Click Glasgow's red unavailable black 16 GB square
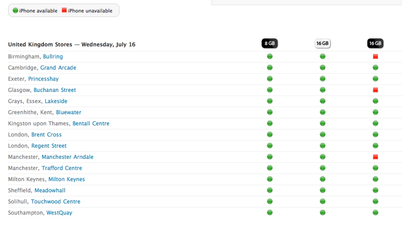The height and width of the screenshot is (228, 412). [x=375, y=90]
